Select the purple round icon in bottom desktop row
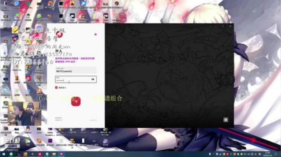281x157 pixels. coord(105,142)
